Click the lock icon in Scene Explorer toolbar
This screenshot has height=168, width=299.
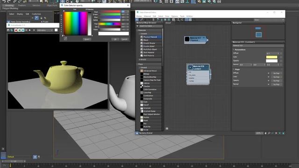point(41,18)
